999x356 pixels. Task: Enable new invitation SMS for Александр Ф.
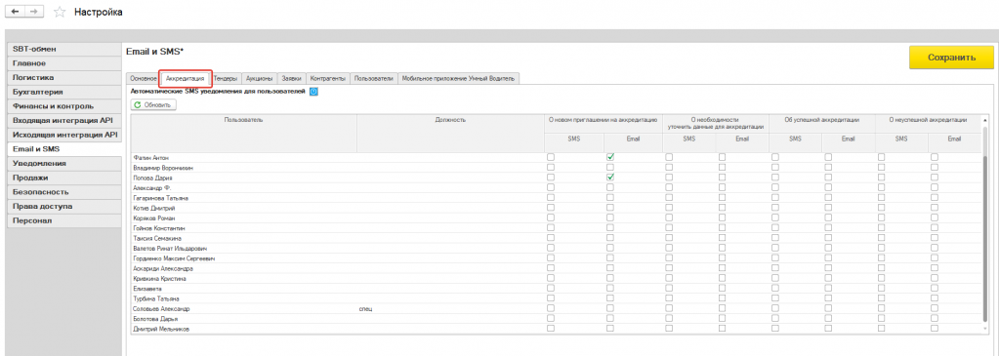551,187
